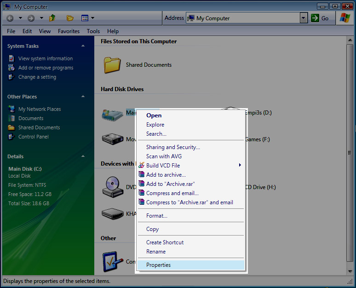Open the Folders pane toolbar icon

70,18
